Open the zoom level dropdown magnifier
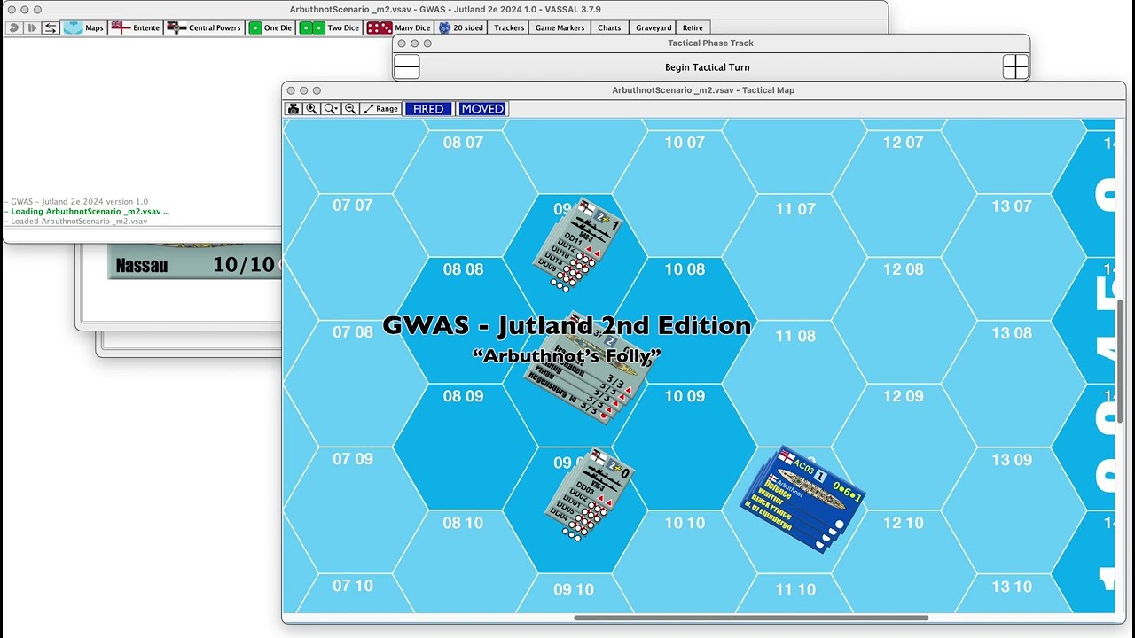 tap(332, 109)
